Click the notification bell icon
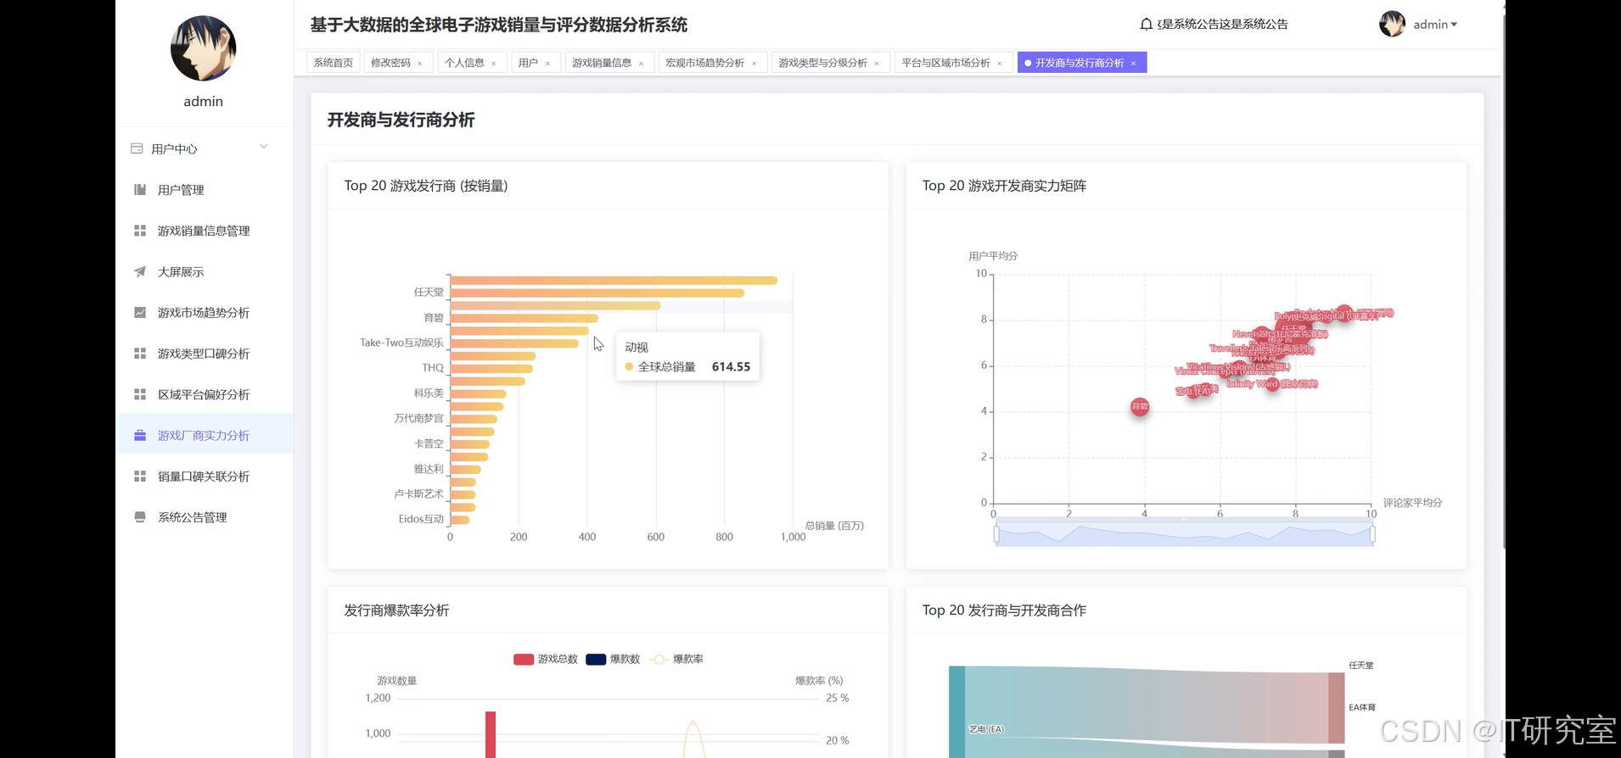 click(1146, 25)
